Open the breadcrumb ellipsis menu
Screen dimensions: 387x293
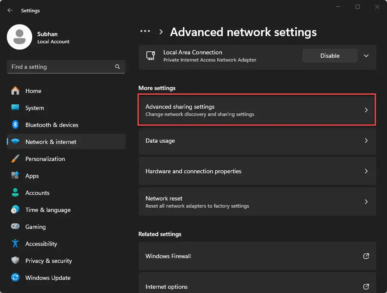145,31
